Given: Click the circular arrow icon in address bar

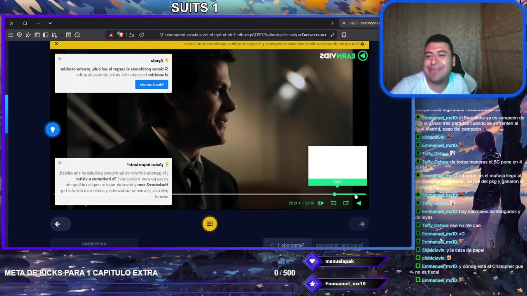Looking at the screenshot, I should 142,35.
